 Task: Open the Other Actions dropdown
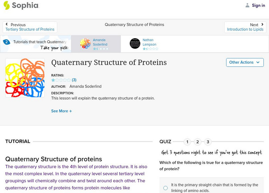click(244, 62)
